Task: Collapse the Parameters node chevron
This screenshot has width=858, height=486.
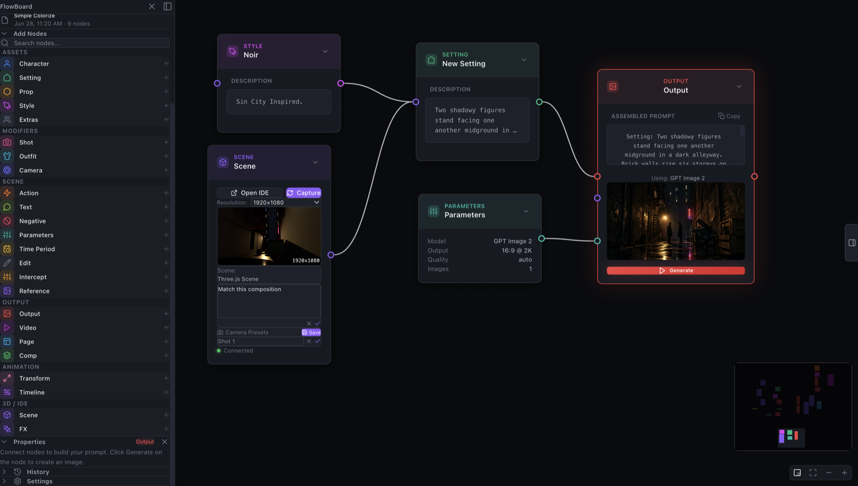Action: (526, 211)
